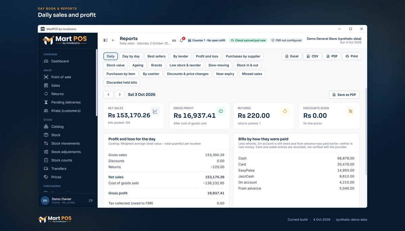Open the Near expiry report
The image size is (405, 231).
point(225,74)
